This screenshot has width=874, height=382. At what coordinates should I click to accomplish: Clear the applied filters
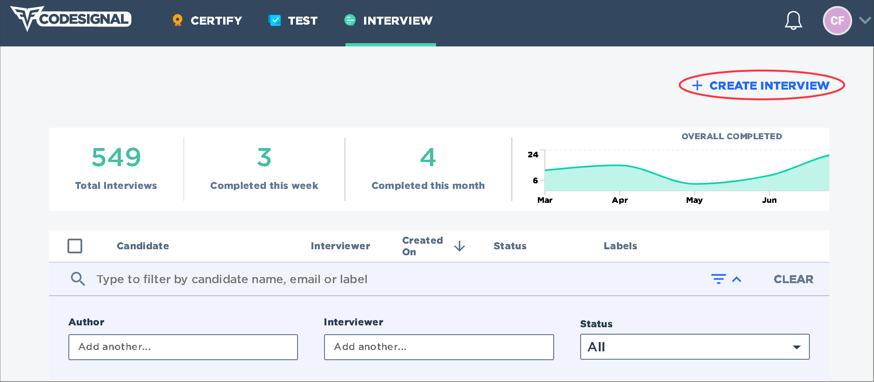[793, 279]
